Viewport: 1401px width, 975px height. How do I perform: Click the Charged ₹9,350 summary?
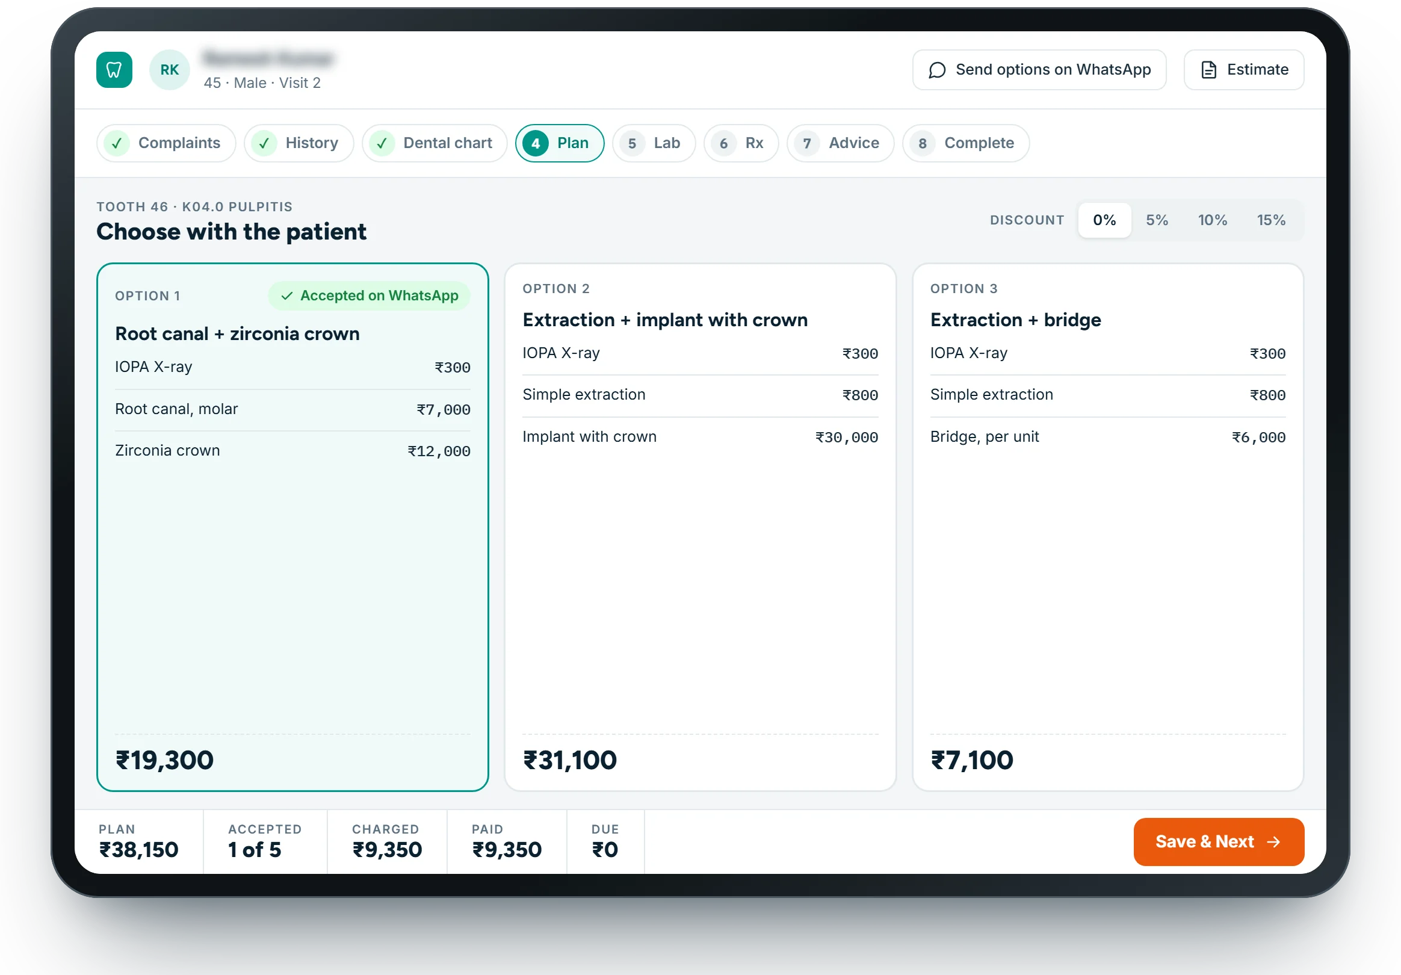click(x=387, y=841)
